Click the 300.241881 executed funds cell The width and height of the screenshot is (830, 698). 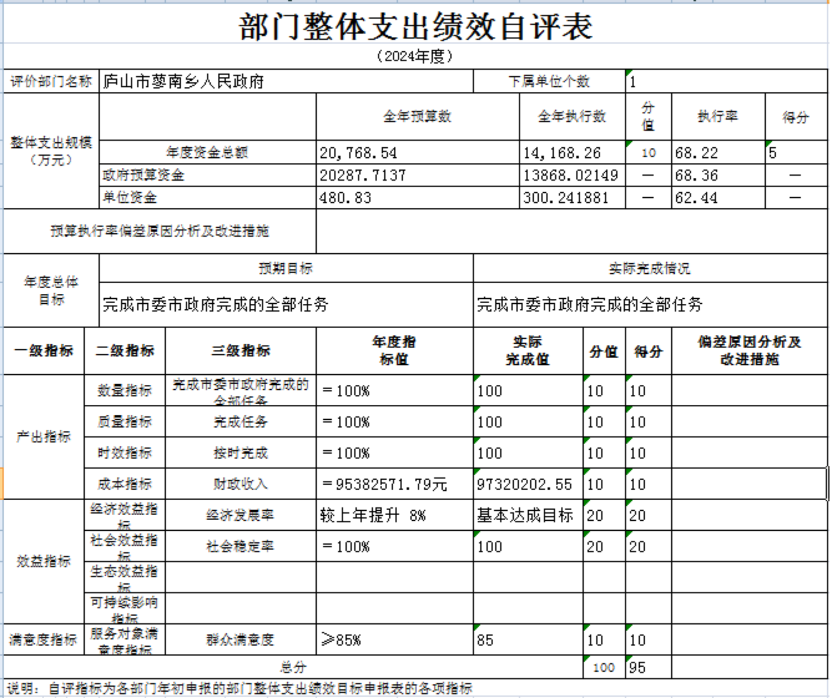pos(571,198)
